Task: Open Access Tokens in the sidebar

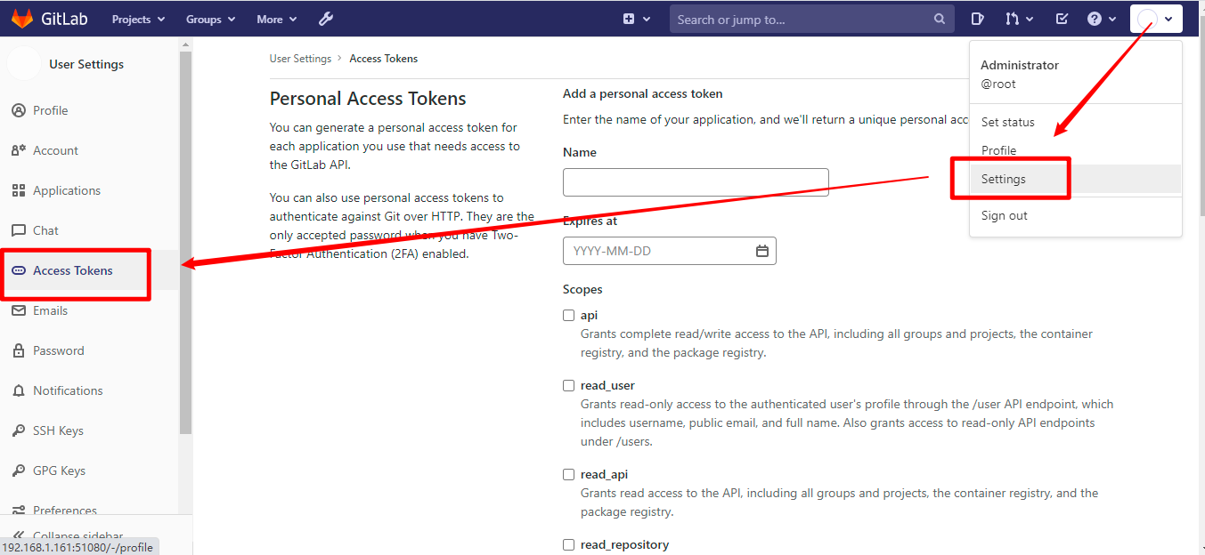Action: click(x=72, y=270)
